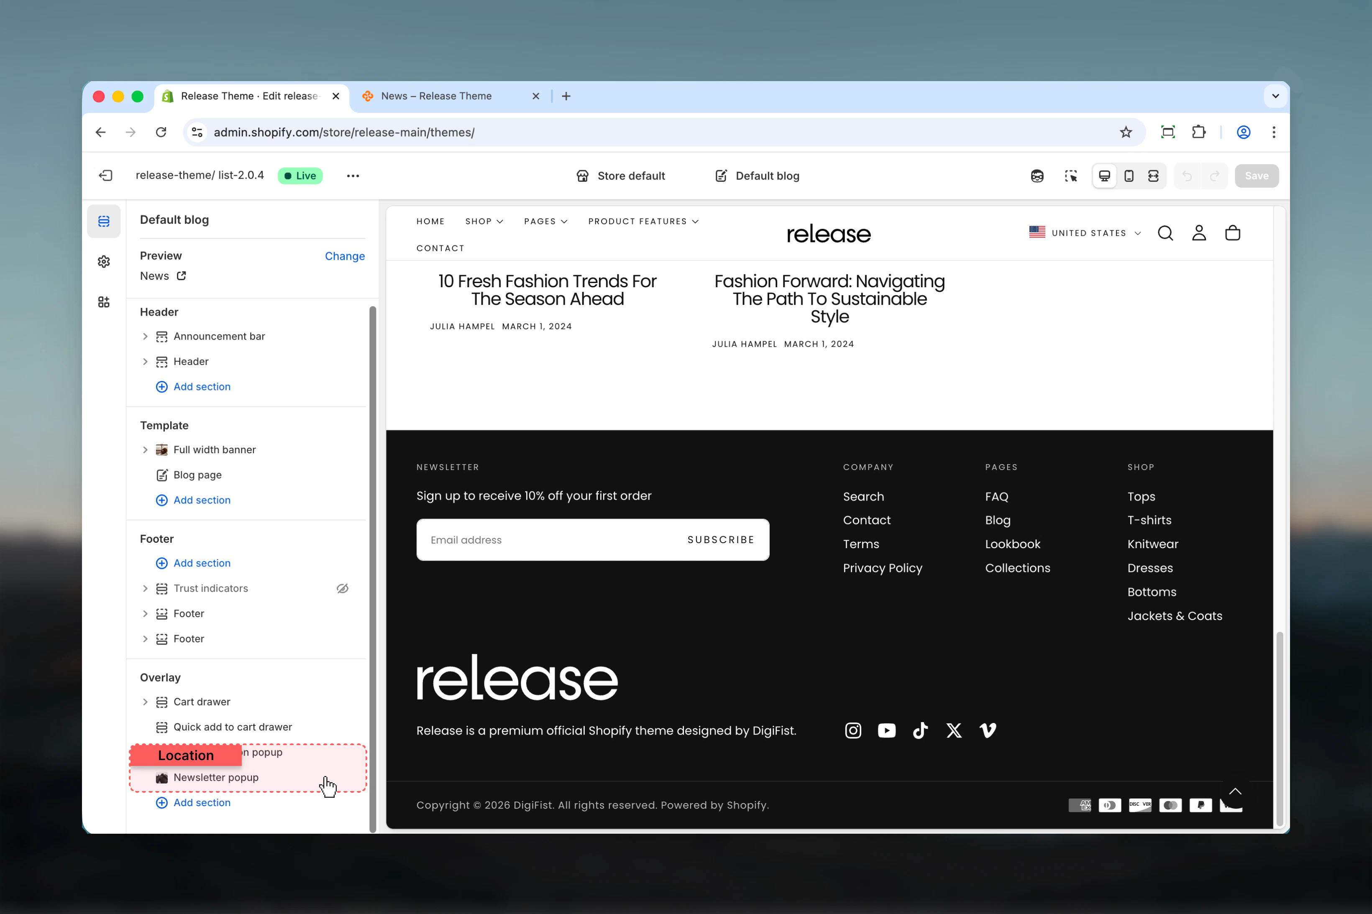
Task: Open the Privacy Policy footer link
Action: point(882,568)
